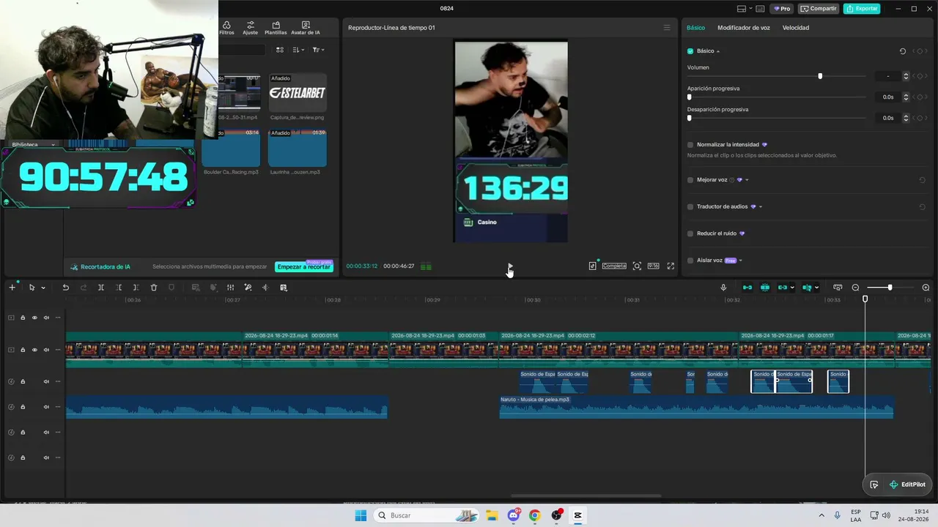Select the Naruto - Musica de pelea.mp3 clip
Image resolution: width=938 pixels, height=527 pixels.
click(x=696, y=408)
